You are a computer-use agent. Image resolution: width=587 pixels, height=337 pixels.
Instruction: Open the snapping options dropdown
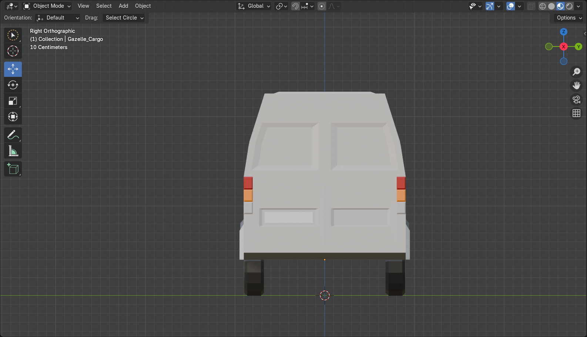click(307, 6)
